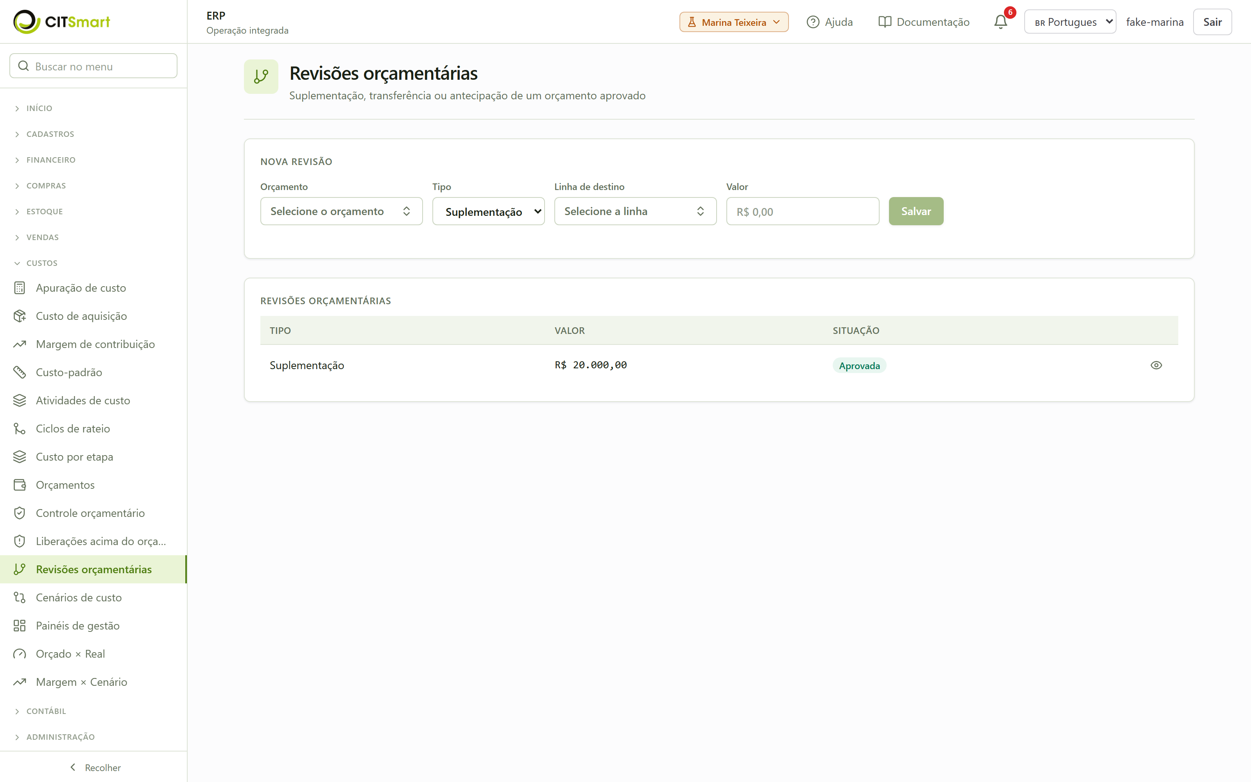Open Atividades de custo layers icon
The width and height of the screenshot is (1251, 782).
click(x=20, y=400)
